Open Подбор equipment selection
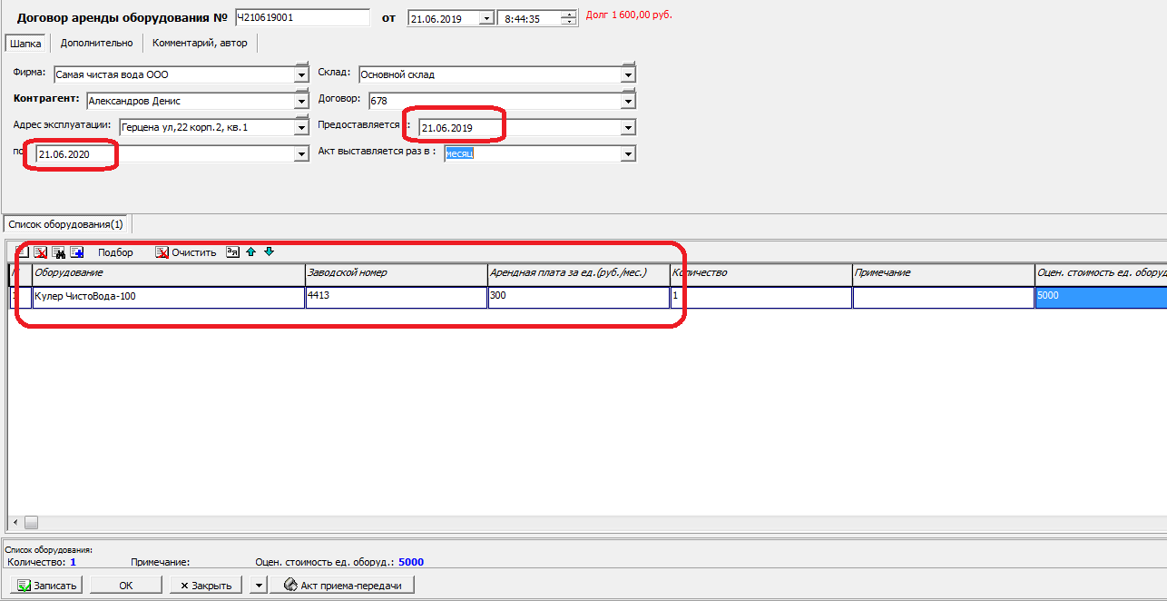Image resolution: width=1167 pixels, height=601 pixels. [115, 252]
